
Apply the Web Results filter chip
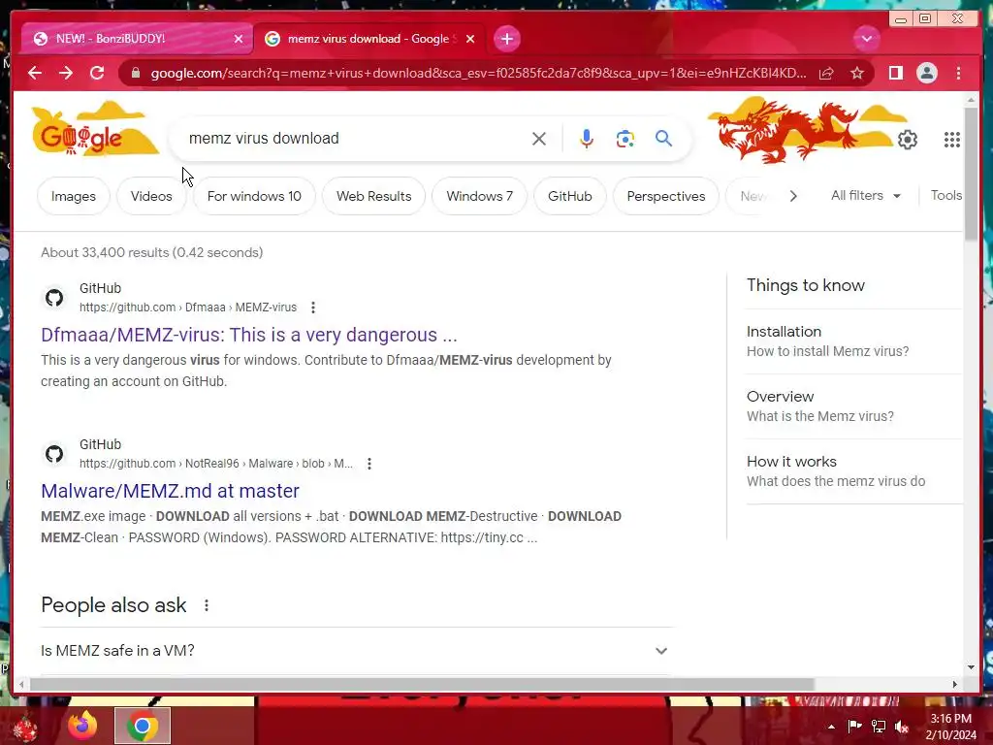373,196
